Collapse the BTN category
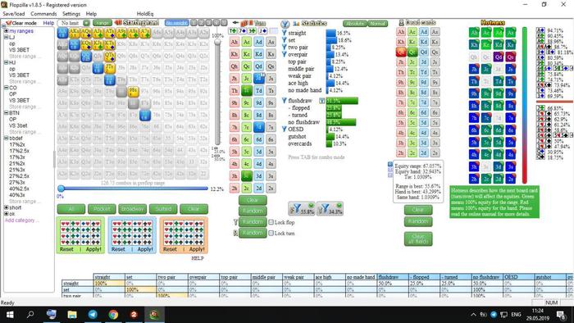This screenshot has height=323, width=574. click(6, 113)
